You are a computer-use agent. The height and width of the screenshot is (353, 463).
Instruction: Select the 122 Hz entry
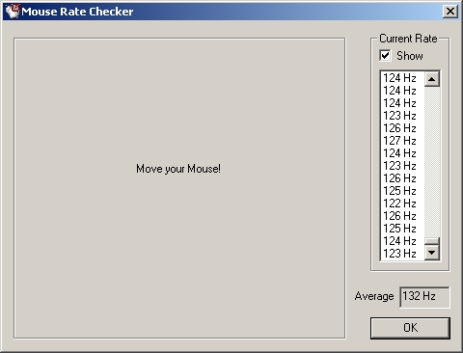399,204
